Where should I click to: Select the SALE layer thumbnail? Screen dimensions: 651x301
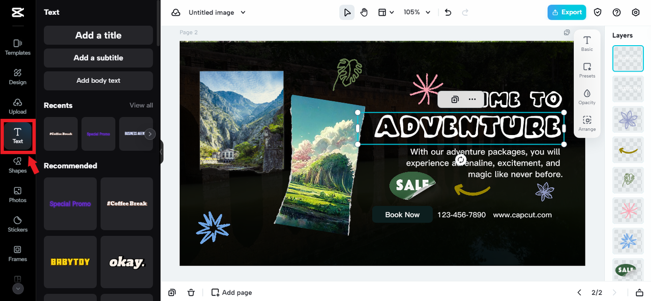[x=628, y=270]
